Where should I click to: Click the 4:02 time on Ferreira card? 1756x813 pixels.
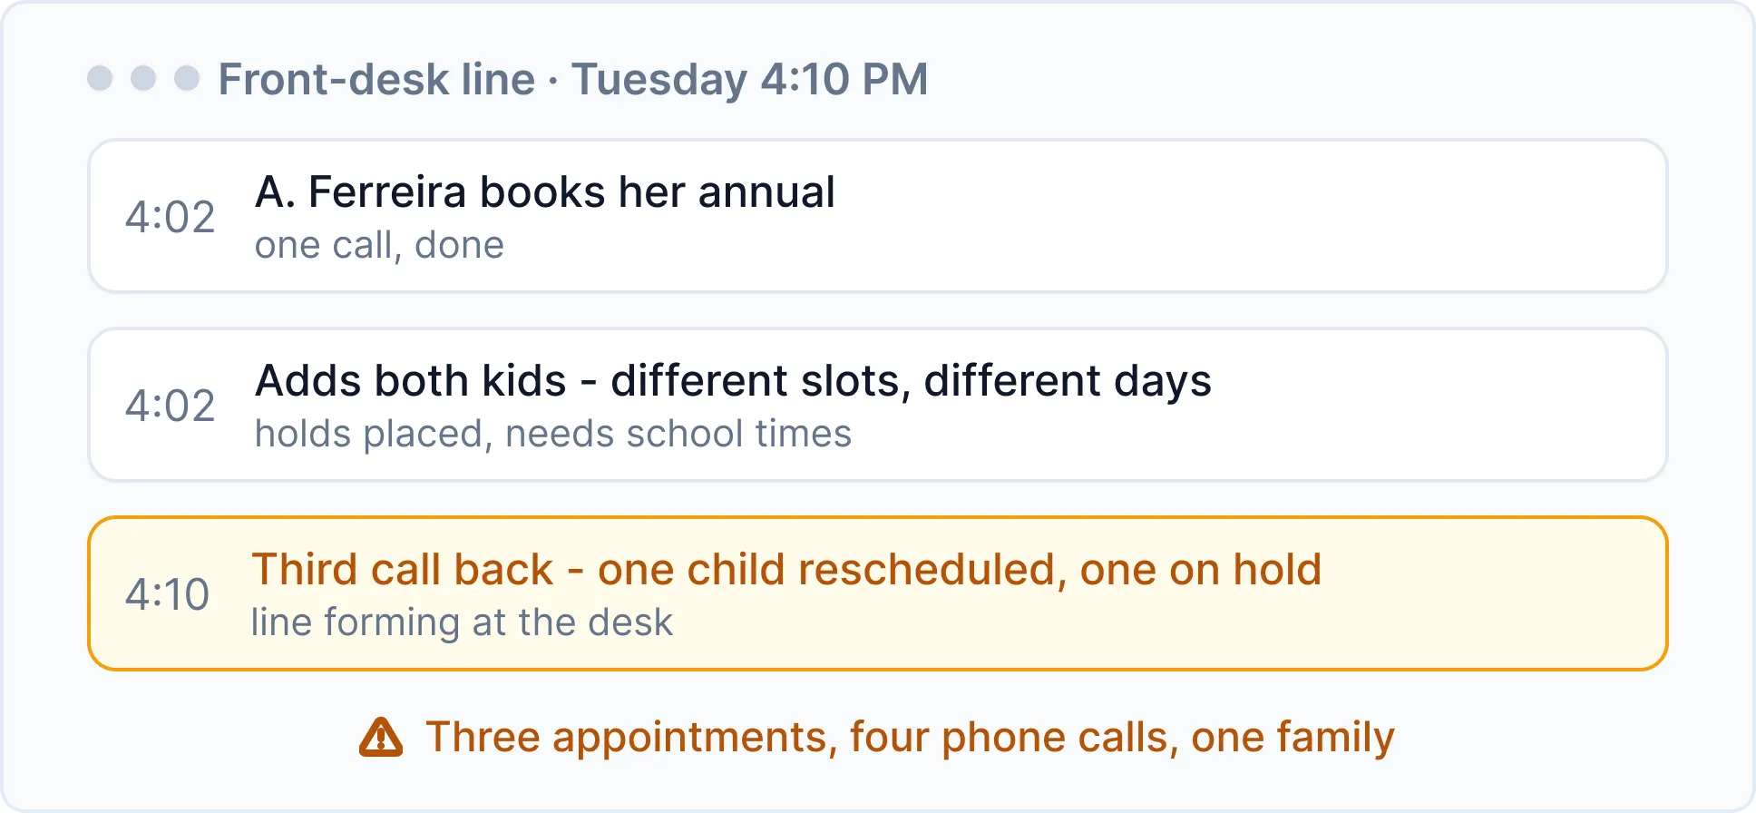[x=170, y=217]
